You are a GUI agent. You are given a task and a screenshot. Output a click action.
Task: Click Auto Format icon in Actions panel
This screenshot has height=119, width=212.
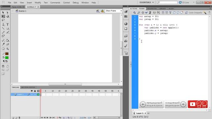(150, 13)
